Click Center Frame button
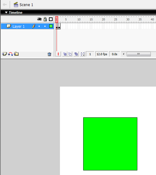 (x=58, y=54)
